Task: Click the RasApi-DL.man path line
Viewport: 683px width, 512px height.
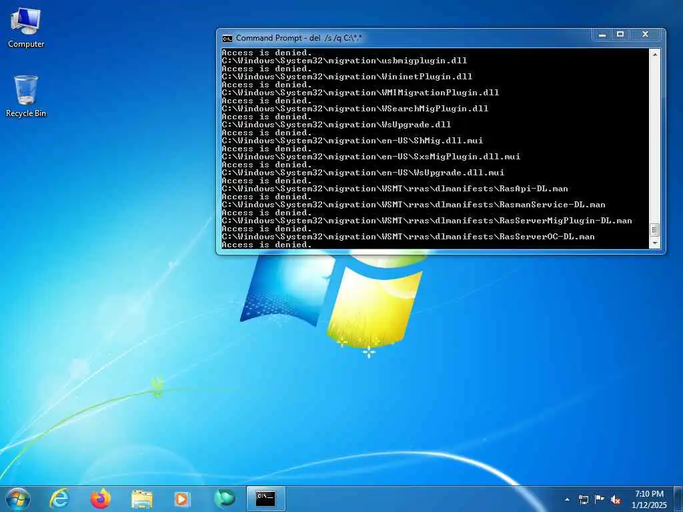Action: [395, 189]
